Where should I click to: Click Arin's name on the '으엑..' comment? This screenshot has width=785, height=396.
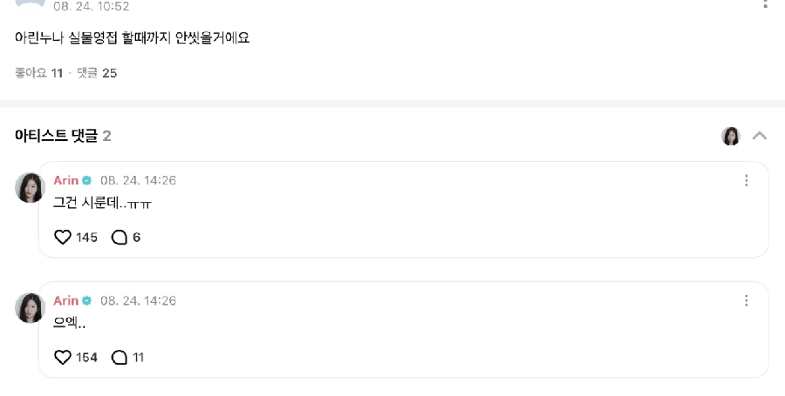pyautogui.click(x=66, y=300)
